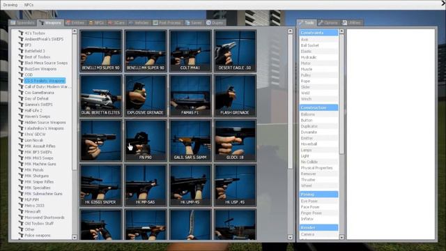The image size is (446, 251).
Task: Choose the Thruster tool
Action: [x=318, y=180]
